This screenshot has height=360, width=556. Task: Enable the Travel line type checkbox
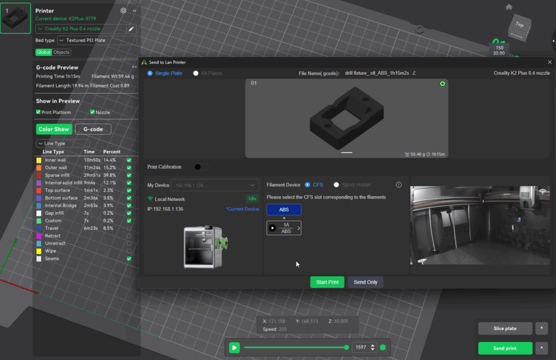129,228
